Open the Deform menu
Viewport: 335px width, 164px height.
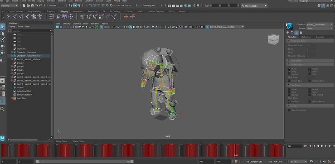coord(78,1)
